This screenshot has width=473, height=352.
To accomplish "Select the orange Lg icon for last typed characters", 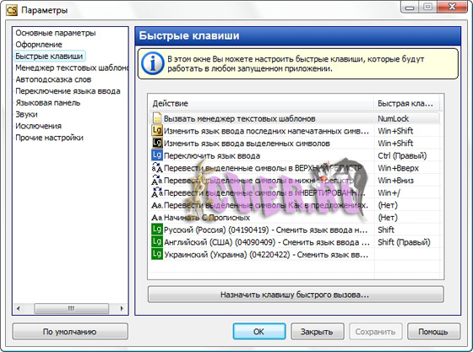I will (x=157, y=131).
